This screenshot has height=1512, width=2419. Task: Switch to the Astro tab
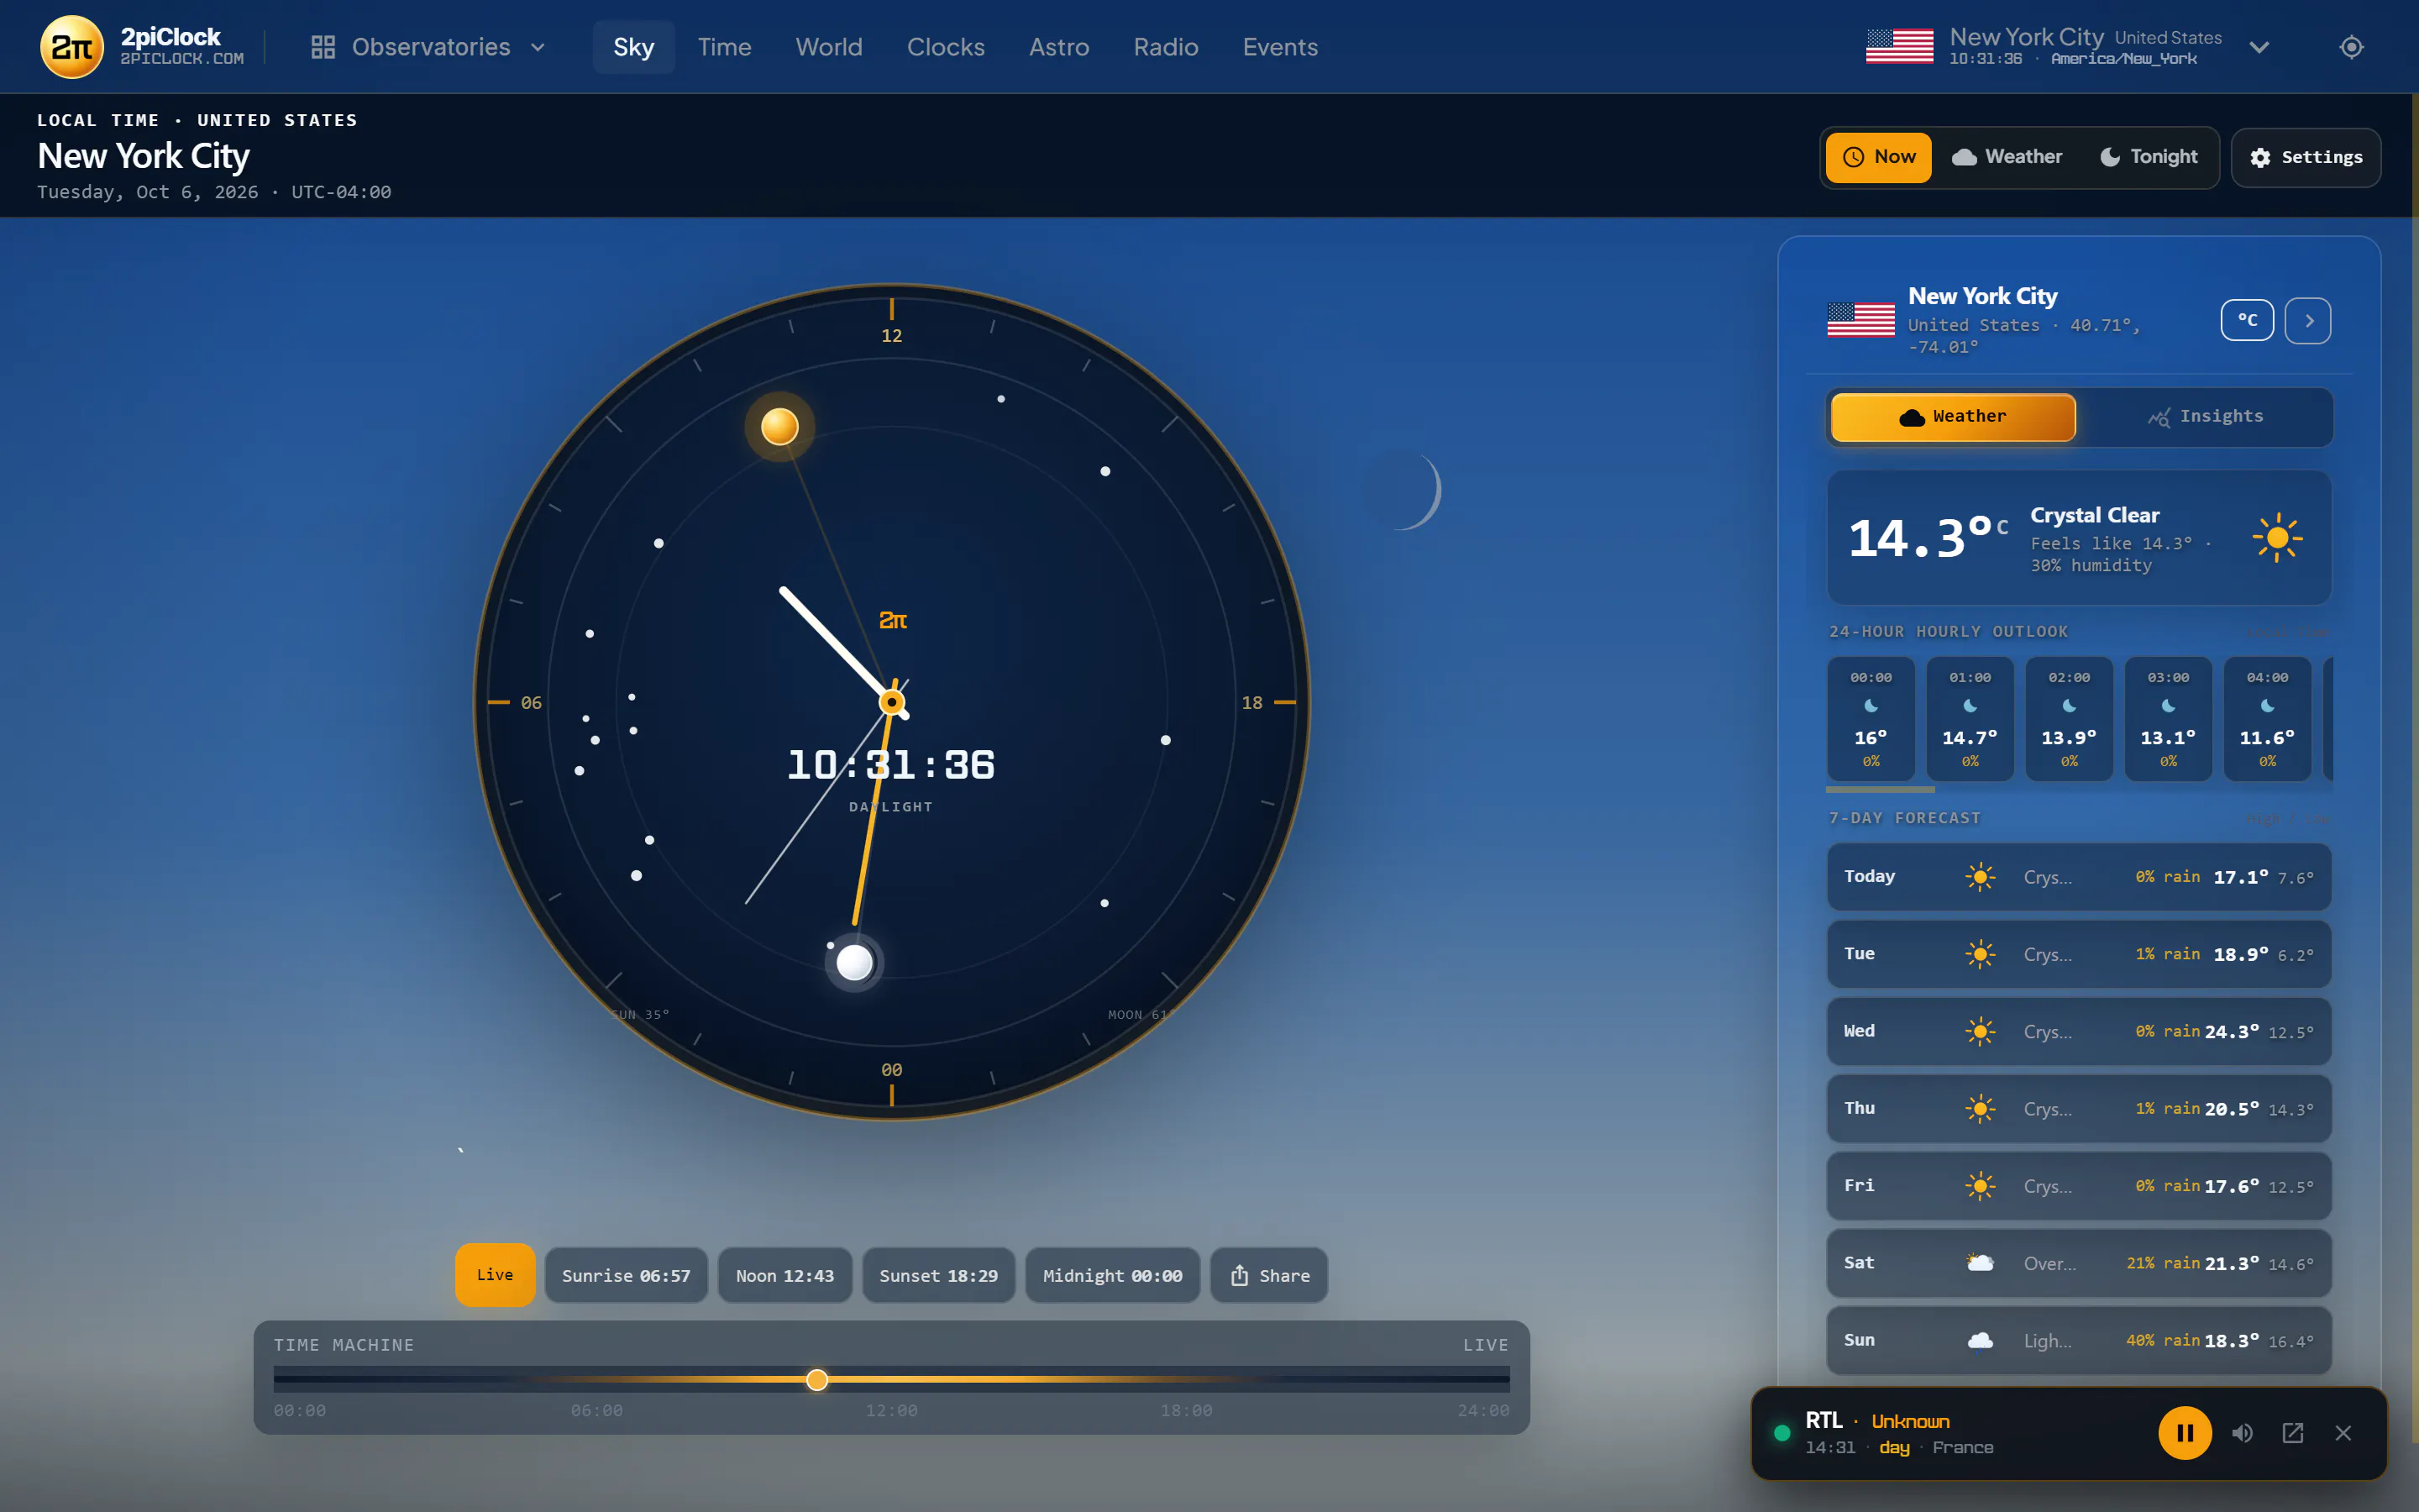(x=1058, y=47)
